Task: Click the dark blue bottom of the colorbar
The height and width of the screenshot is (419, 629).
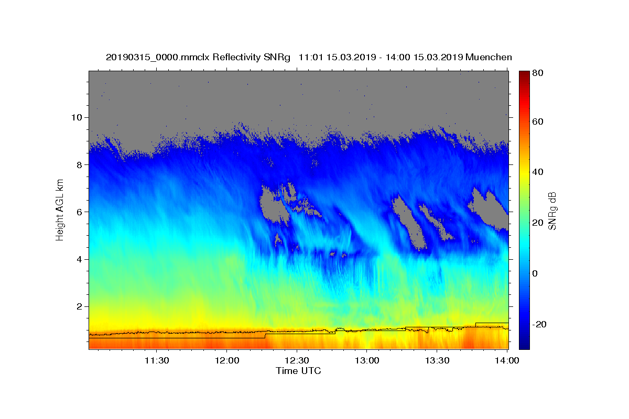Action: pos(524,345)
